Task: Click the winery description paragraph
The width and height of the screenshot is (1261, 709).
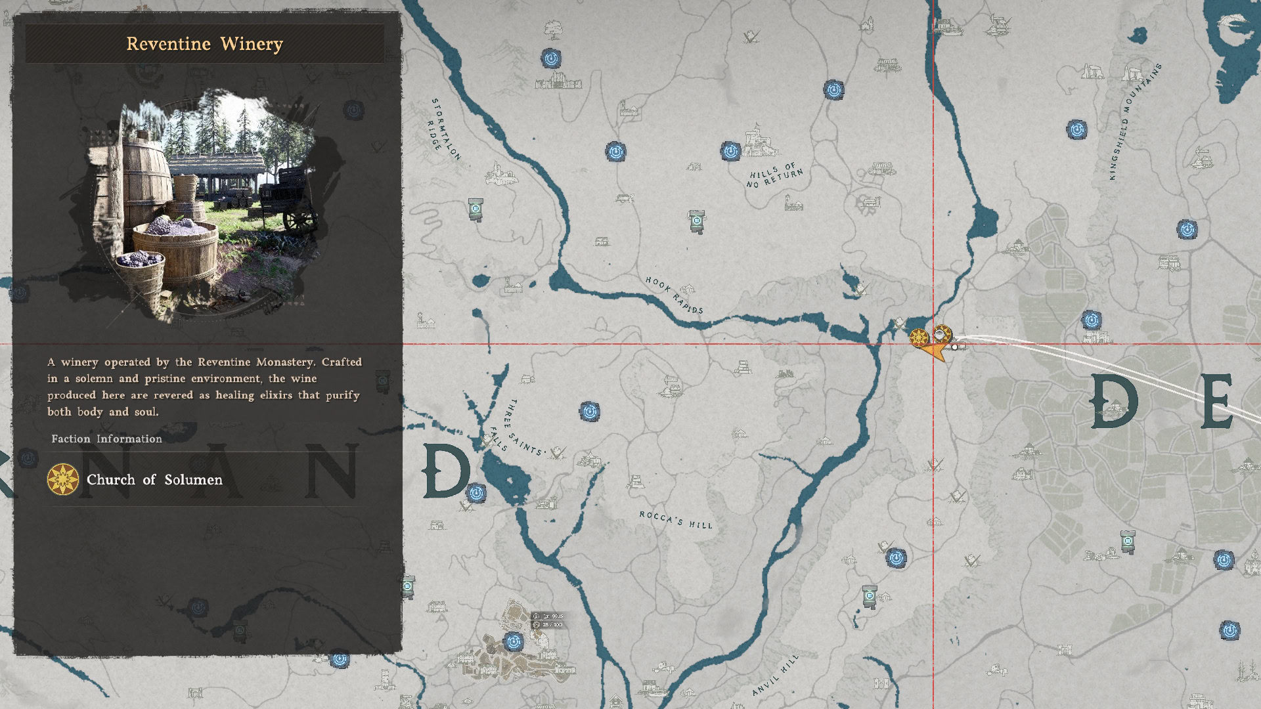Action: pos(204,387)
